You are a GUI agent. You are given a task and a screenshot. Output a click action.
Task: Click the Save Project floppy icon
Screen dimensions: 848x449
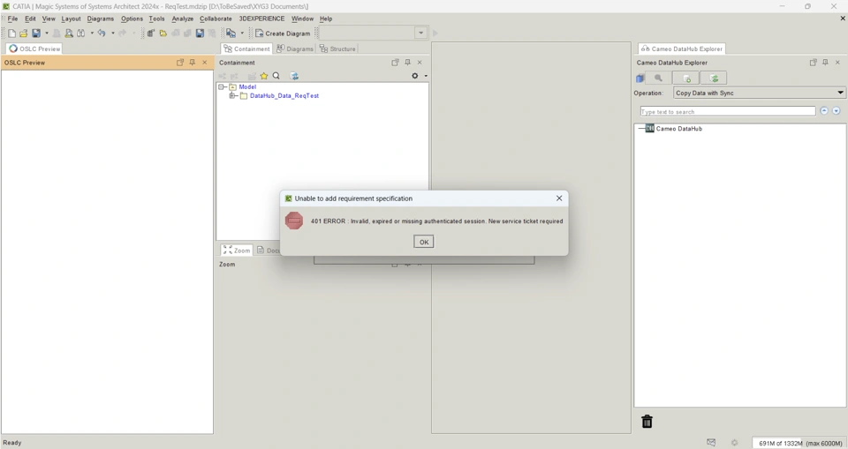pos(36,34)
